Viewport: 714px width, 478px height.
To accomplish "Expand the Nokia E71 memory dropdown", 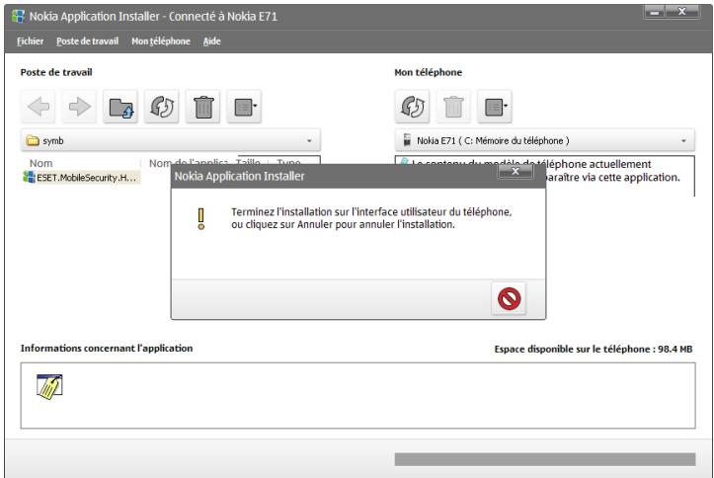I will (x=683, y=140).
